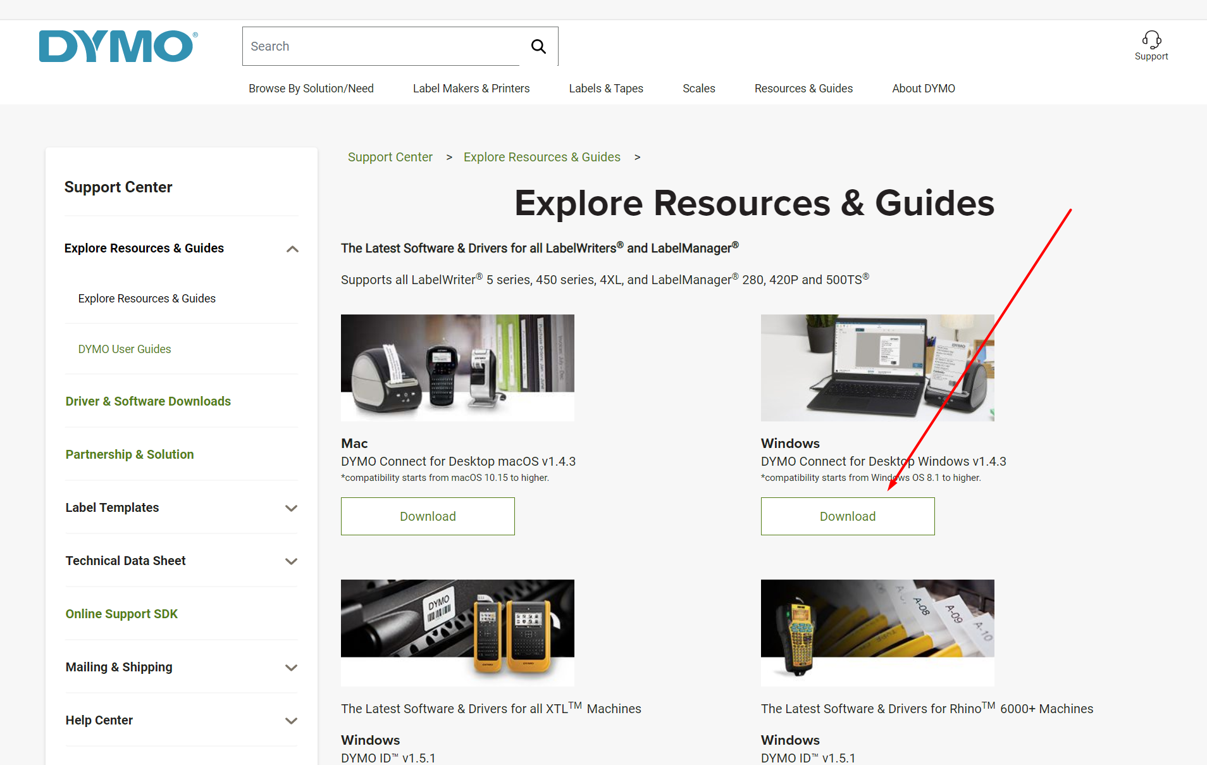
Task: Open Driver & Software Downloads
Action: pos(148,401)
